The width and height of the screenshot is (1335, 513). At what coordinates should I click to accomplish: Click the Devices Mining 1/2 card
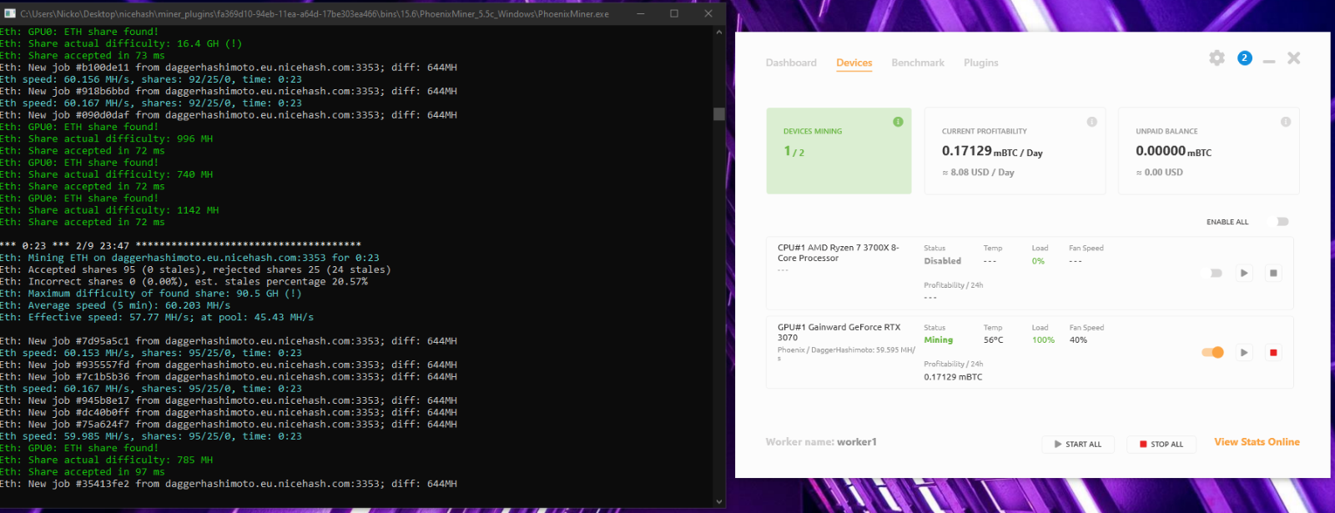click(839, 151)
